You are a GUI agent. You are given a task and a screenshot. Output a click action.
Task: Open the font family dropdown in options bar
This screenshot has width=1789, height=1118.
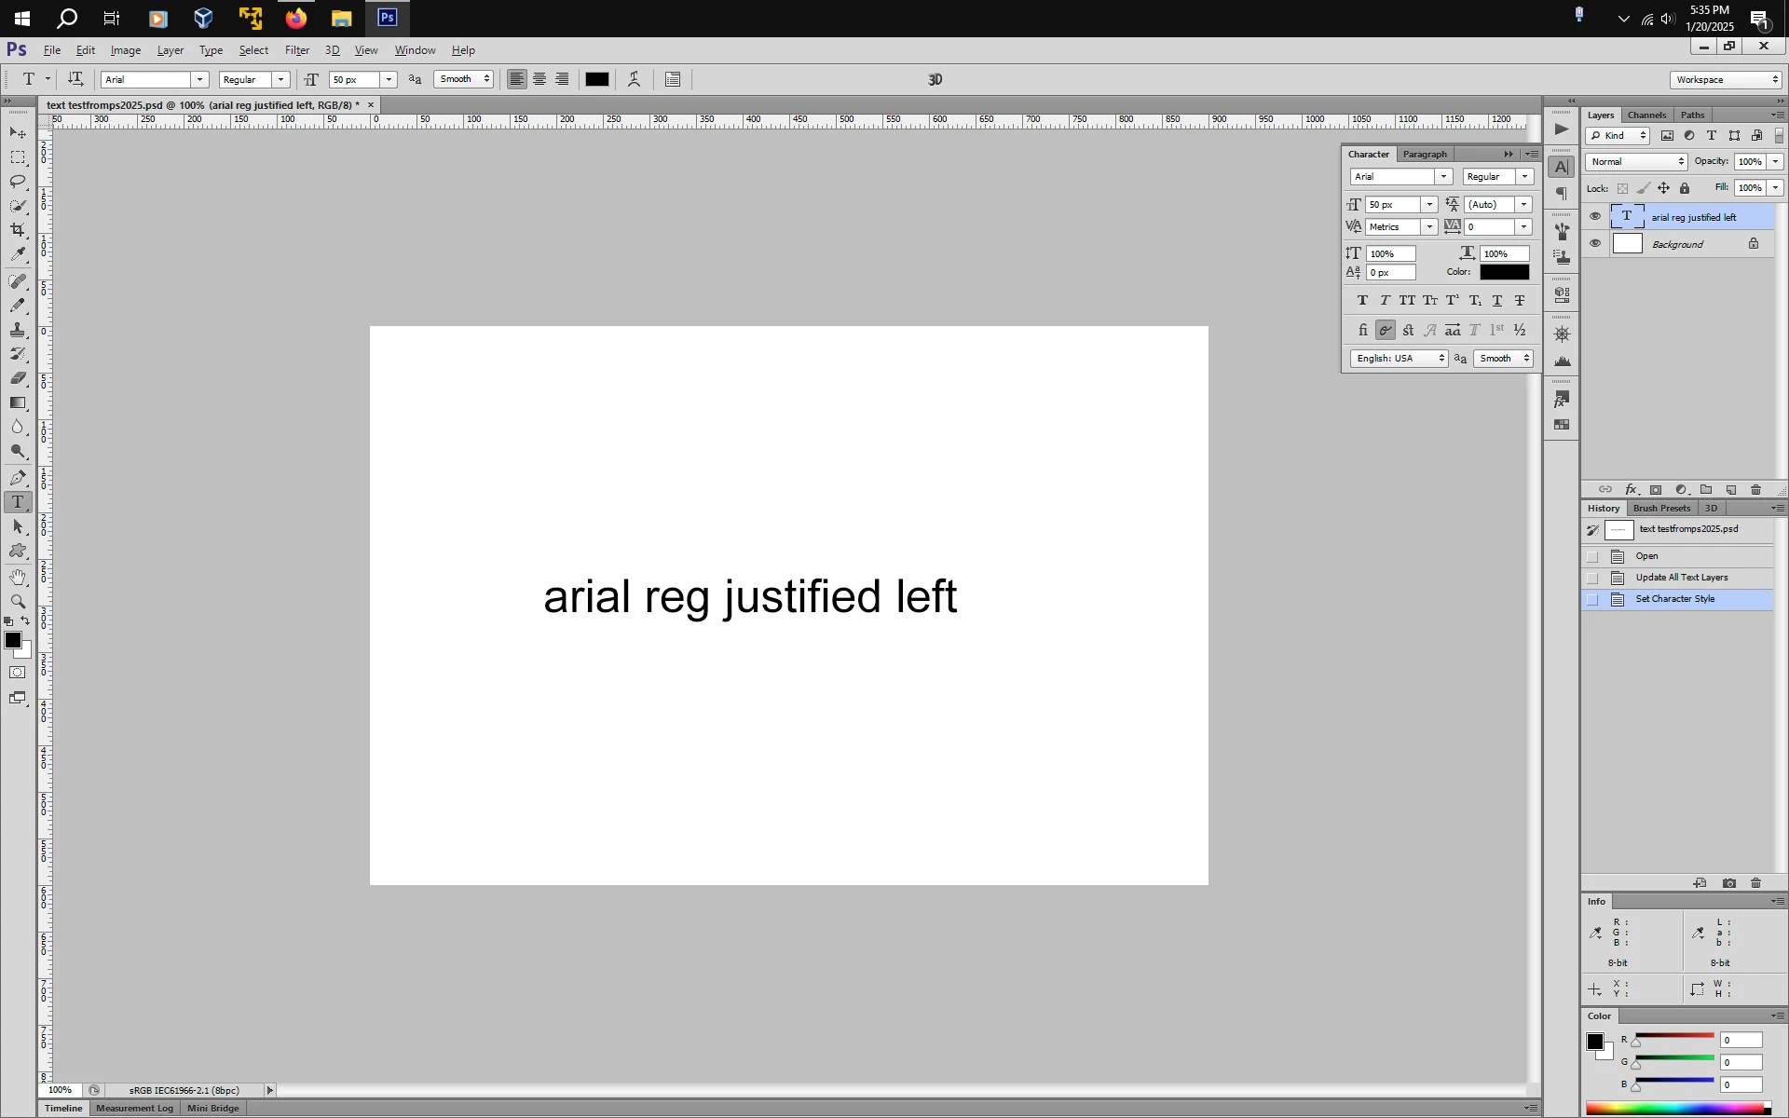(198, 80)
